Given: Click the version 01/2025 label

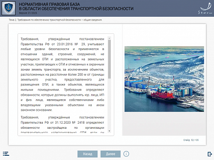Looking at the screenshot, I should point(28,13).
